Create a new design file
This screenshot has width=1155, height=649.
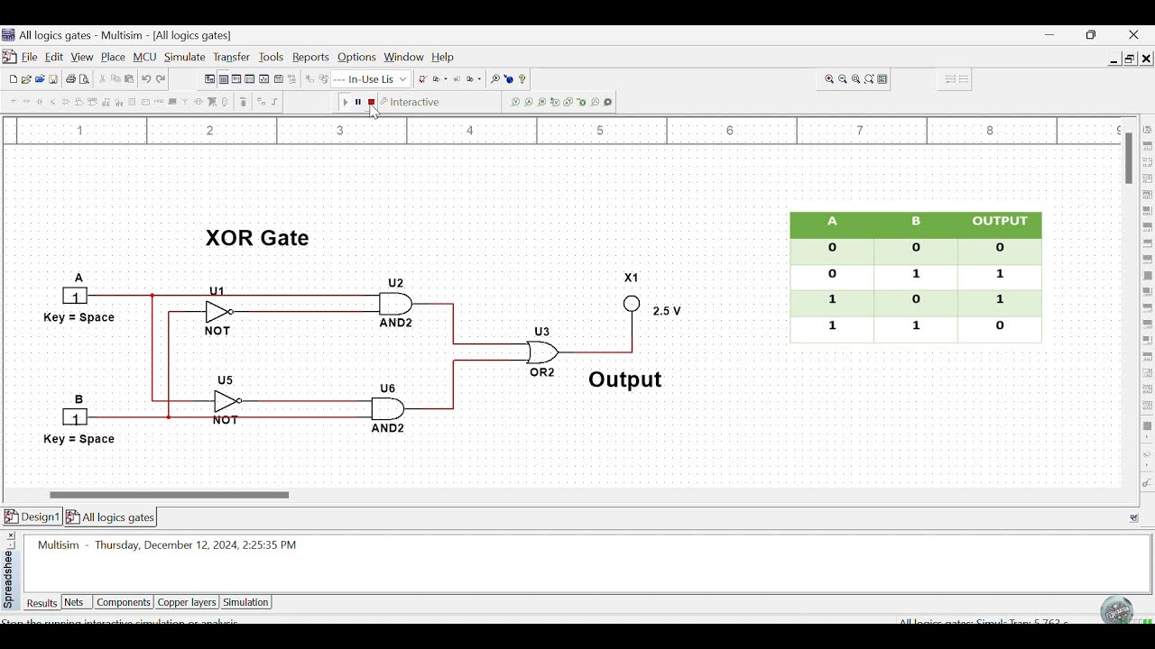[x=13, y=79]
